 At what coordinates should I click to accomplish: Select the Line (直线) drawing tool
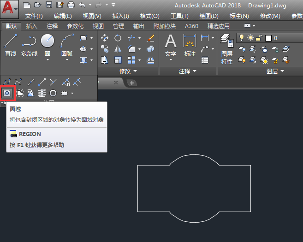point(11,41)
